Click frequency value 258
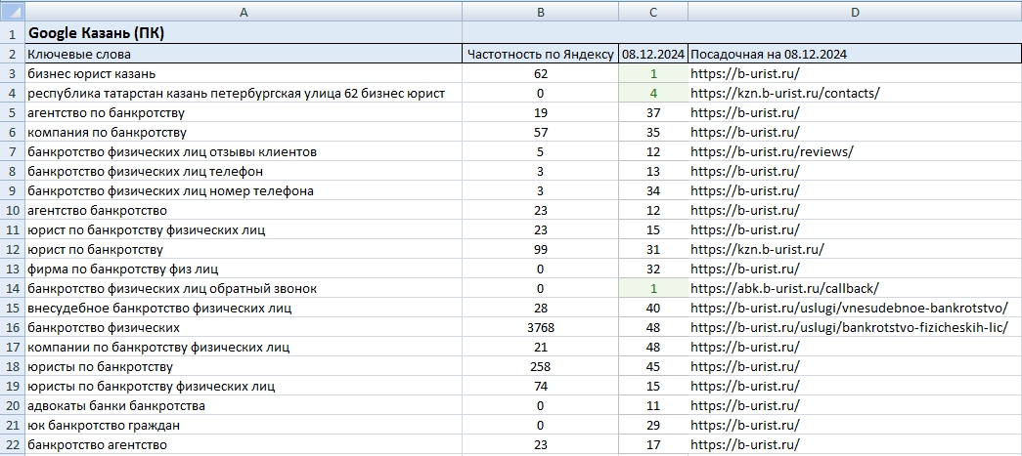This screenshot has width=1022, height=456. [540, 366]
